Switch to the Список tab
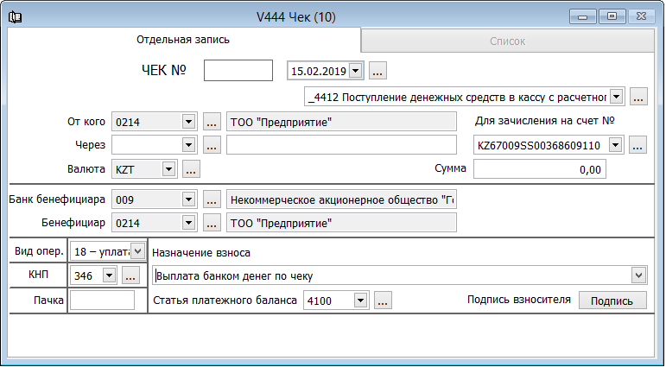The image size is (666, 367). tap(507, 41)
